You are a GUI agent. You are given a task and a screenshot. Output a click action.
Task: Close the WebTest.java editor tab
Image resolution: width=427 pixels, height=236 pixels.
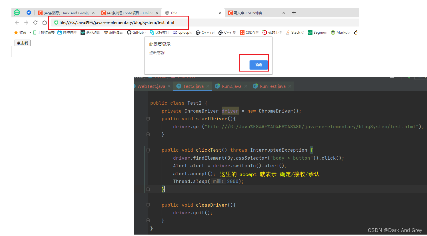pyautogui.click(x=169, y=86)
